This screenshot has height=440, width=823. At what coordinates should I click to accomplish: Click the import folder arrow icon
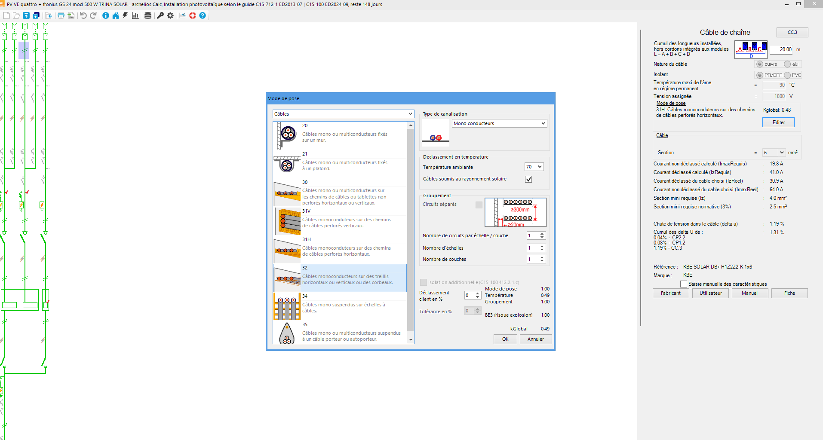pyautogui.click(x=49, y=15)
